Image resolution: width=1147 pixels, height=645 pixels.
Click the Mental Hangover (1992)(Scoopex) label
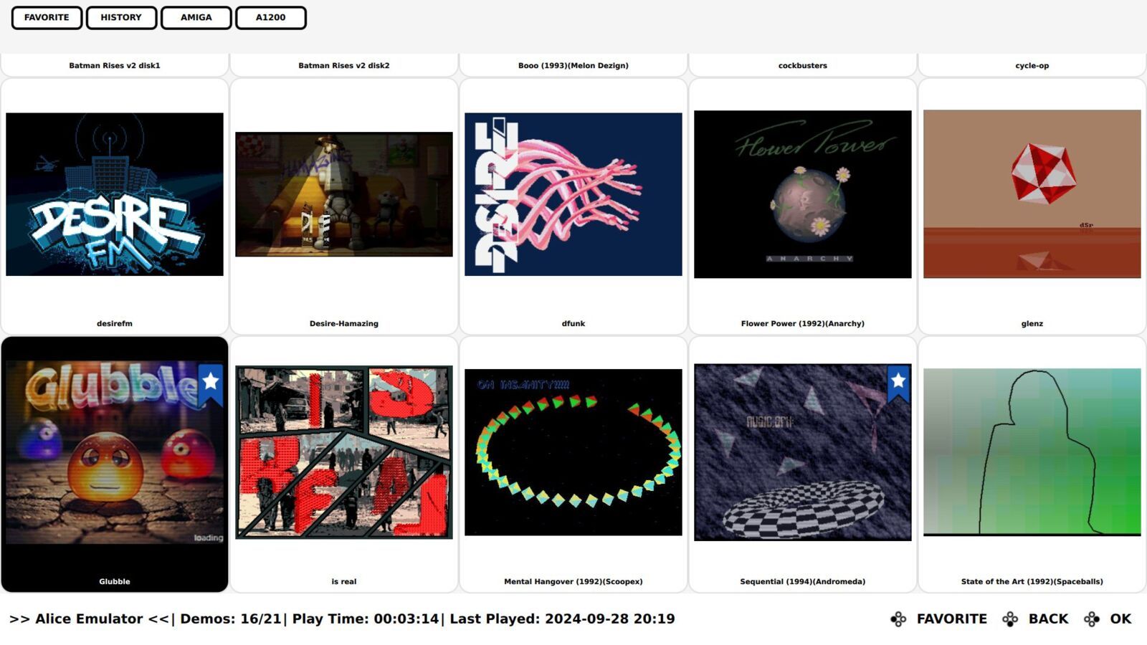point(573,582)
